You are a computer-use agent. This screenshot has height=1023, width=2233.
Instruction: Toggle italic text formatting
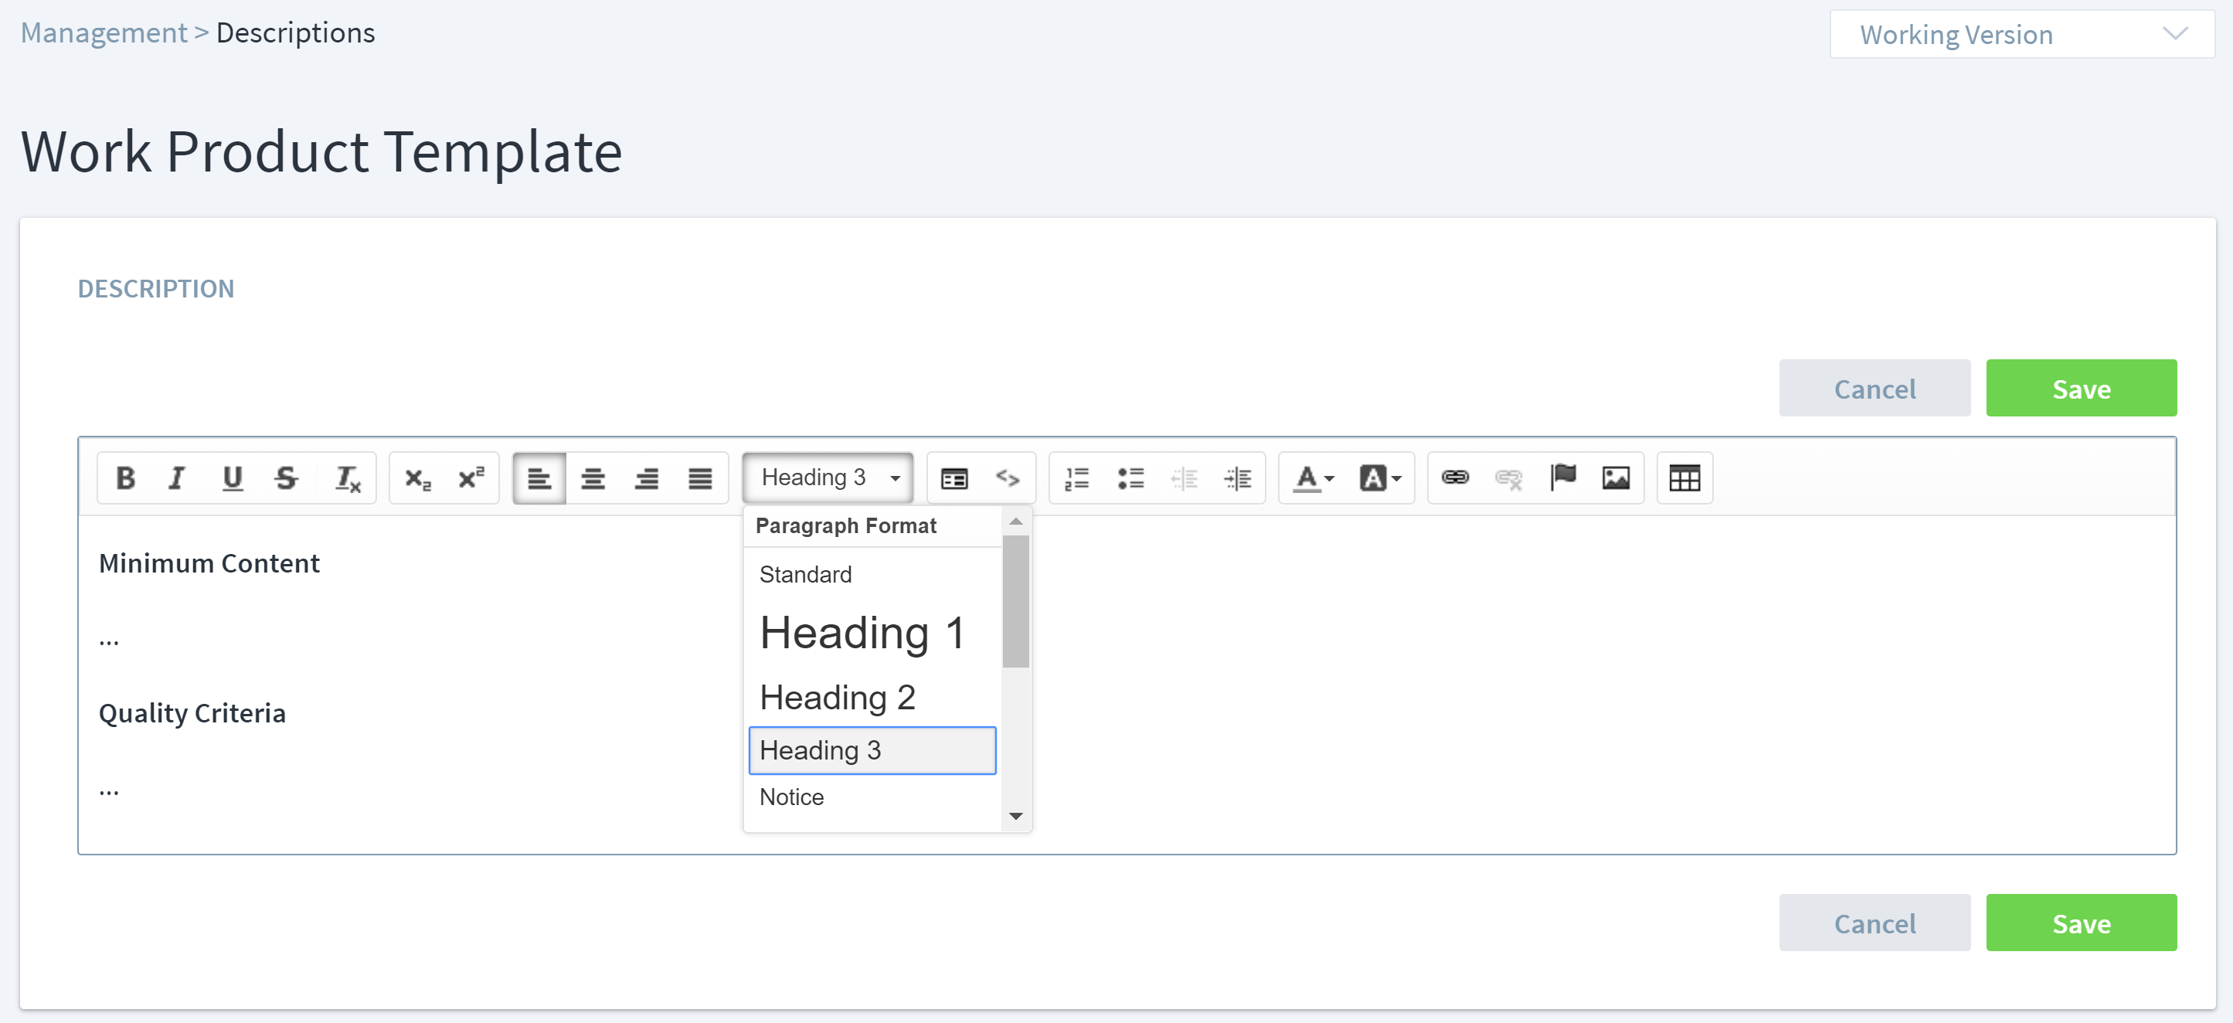[177, 478]
